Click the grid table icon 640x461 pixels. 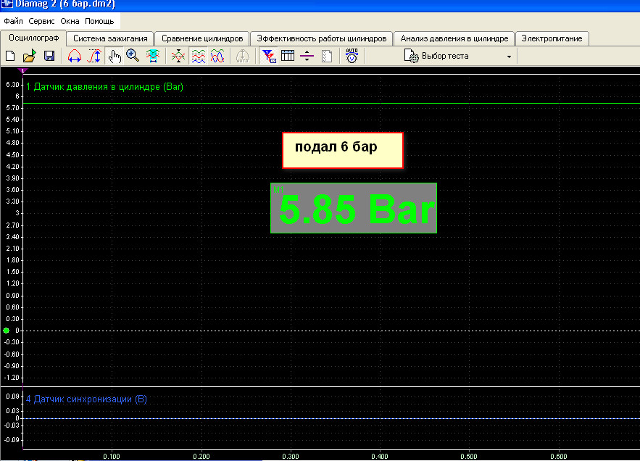click(x=288, y=56)
